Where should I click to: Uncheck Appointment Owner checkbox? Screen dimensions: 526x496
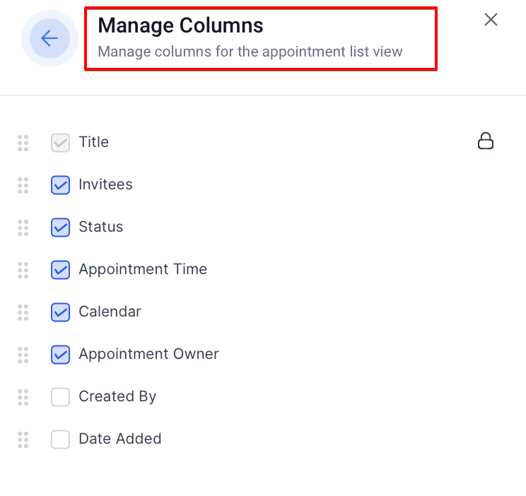(x=61, y=355)
